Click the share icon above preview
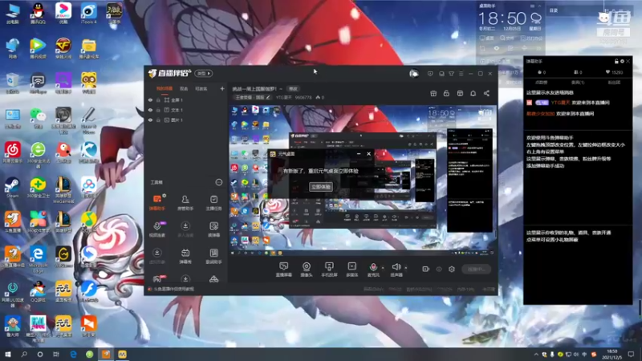 486,93
